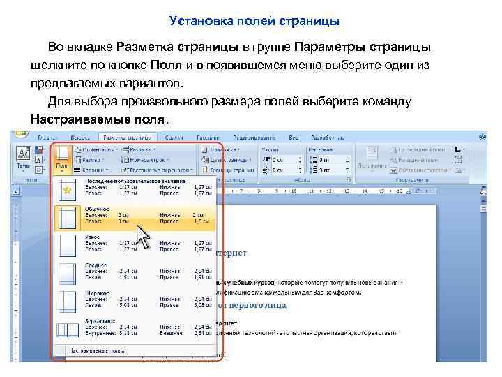Click the star thumbnail of last custom margins
Screen dimensions: 502x377
coord(67,190)
